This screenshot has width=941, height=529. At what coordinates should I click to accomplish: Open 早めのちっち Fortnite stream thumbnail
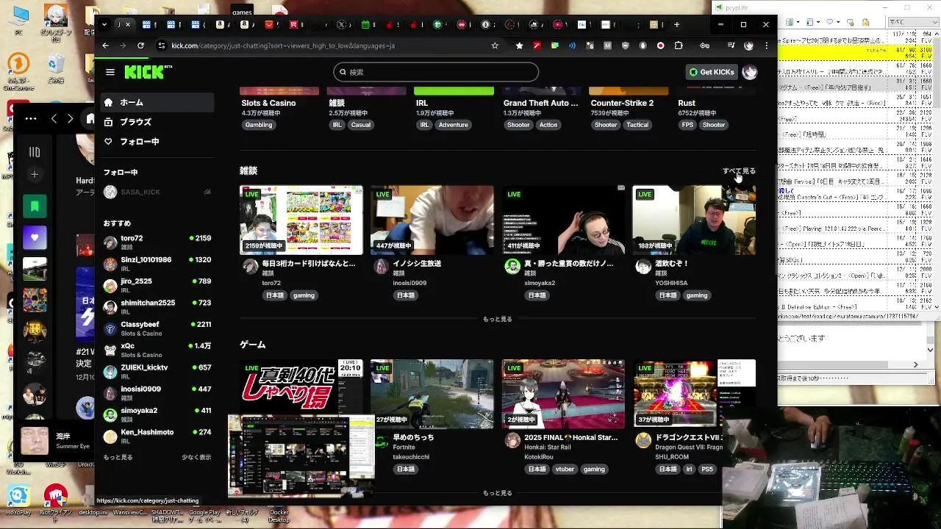(x=432, y=393)
